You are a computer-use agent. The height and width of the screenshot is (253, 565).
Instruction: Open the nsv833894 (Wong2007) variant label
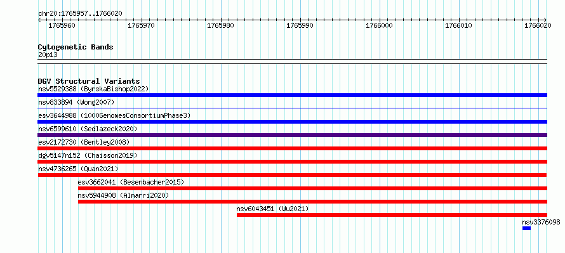(76, 102)
